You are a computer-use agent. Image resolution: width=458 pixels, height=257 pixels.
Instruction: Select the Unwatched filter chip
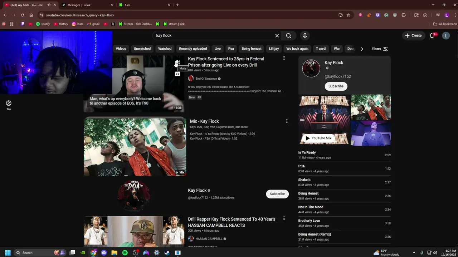[x=142, y=49]
